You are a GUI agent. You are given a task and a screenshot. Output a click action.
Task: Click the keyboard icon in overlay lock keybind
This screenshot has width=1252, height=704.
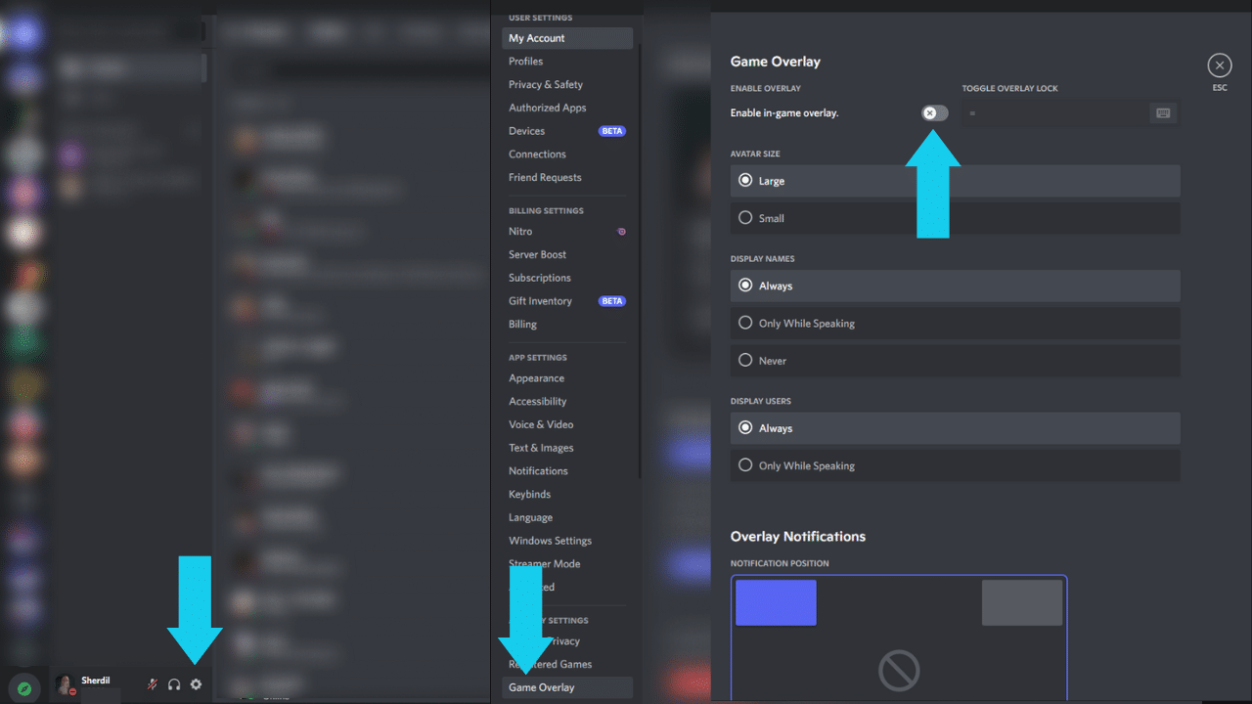(1163, 113)
